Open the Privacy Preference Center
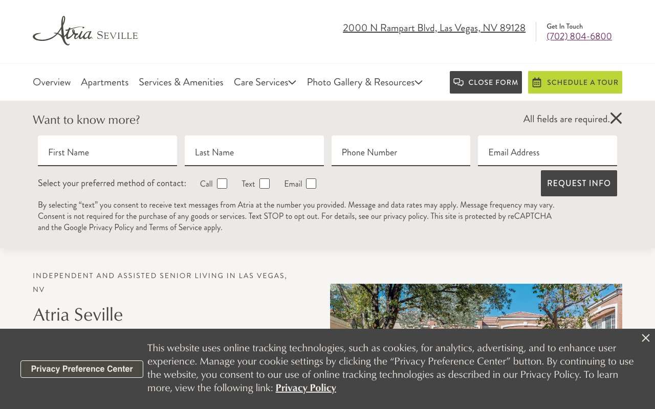655x409 pixels. coord(82,369)
